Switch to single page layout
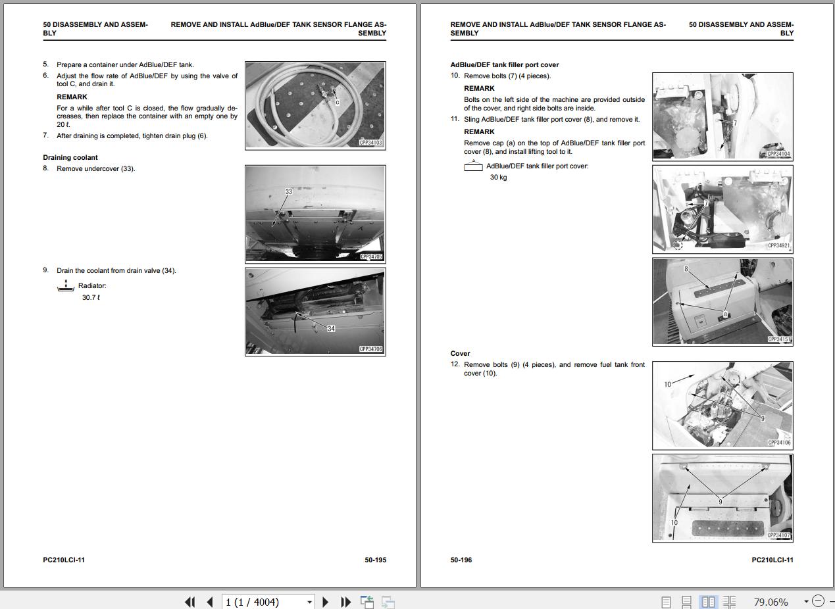 tap(666, 602)
